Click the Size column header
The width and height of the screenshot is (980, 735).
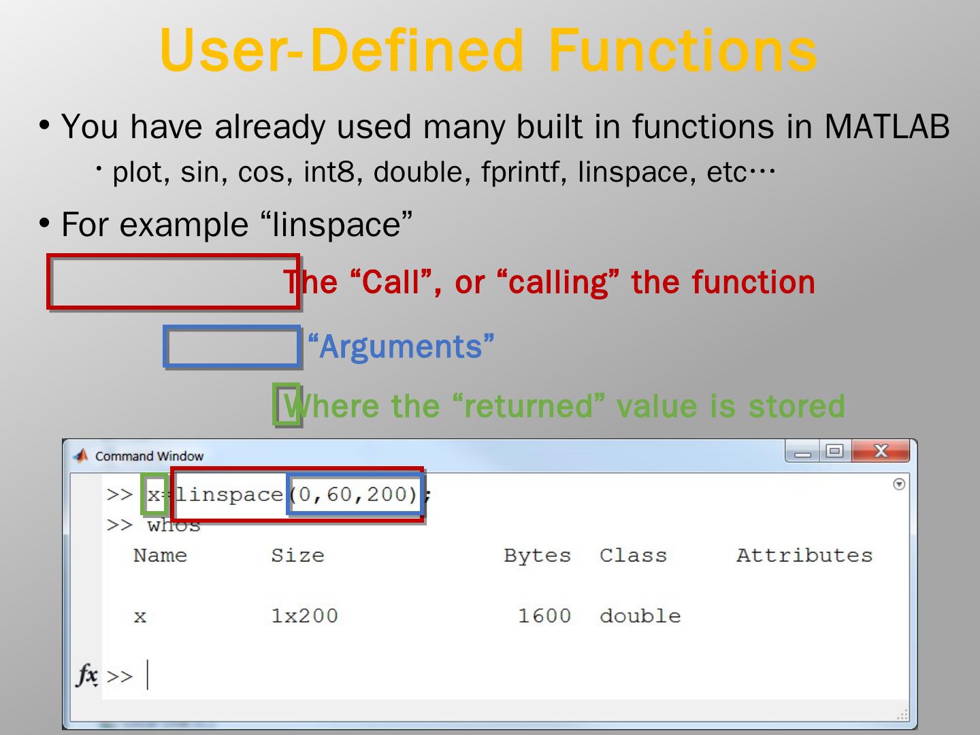(x=297, y=555)
